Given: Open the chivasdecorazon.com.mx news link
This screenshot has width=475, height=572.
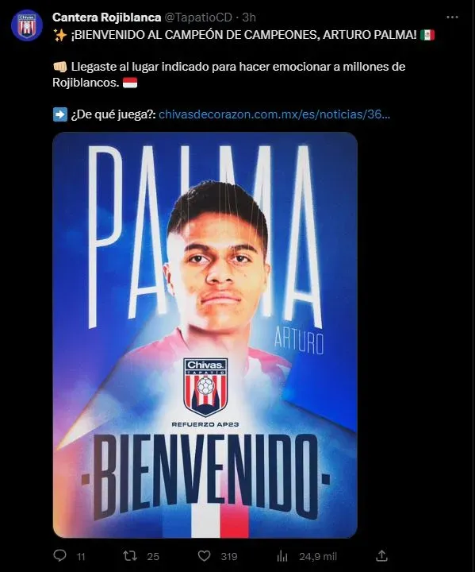Looking at the screenshot, I should pyautogui.click(x=274, y=114).
